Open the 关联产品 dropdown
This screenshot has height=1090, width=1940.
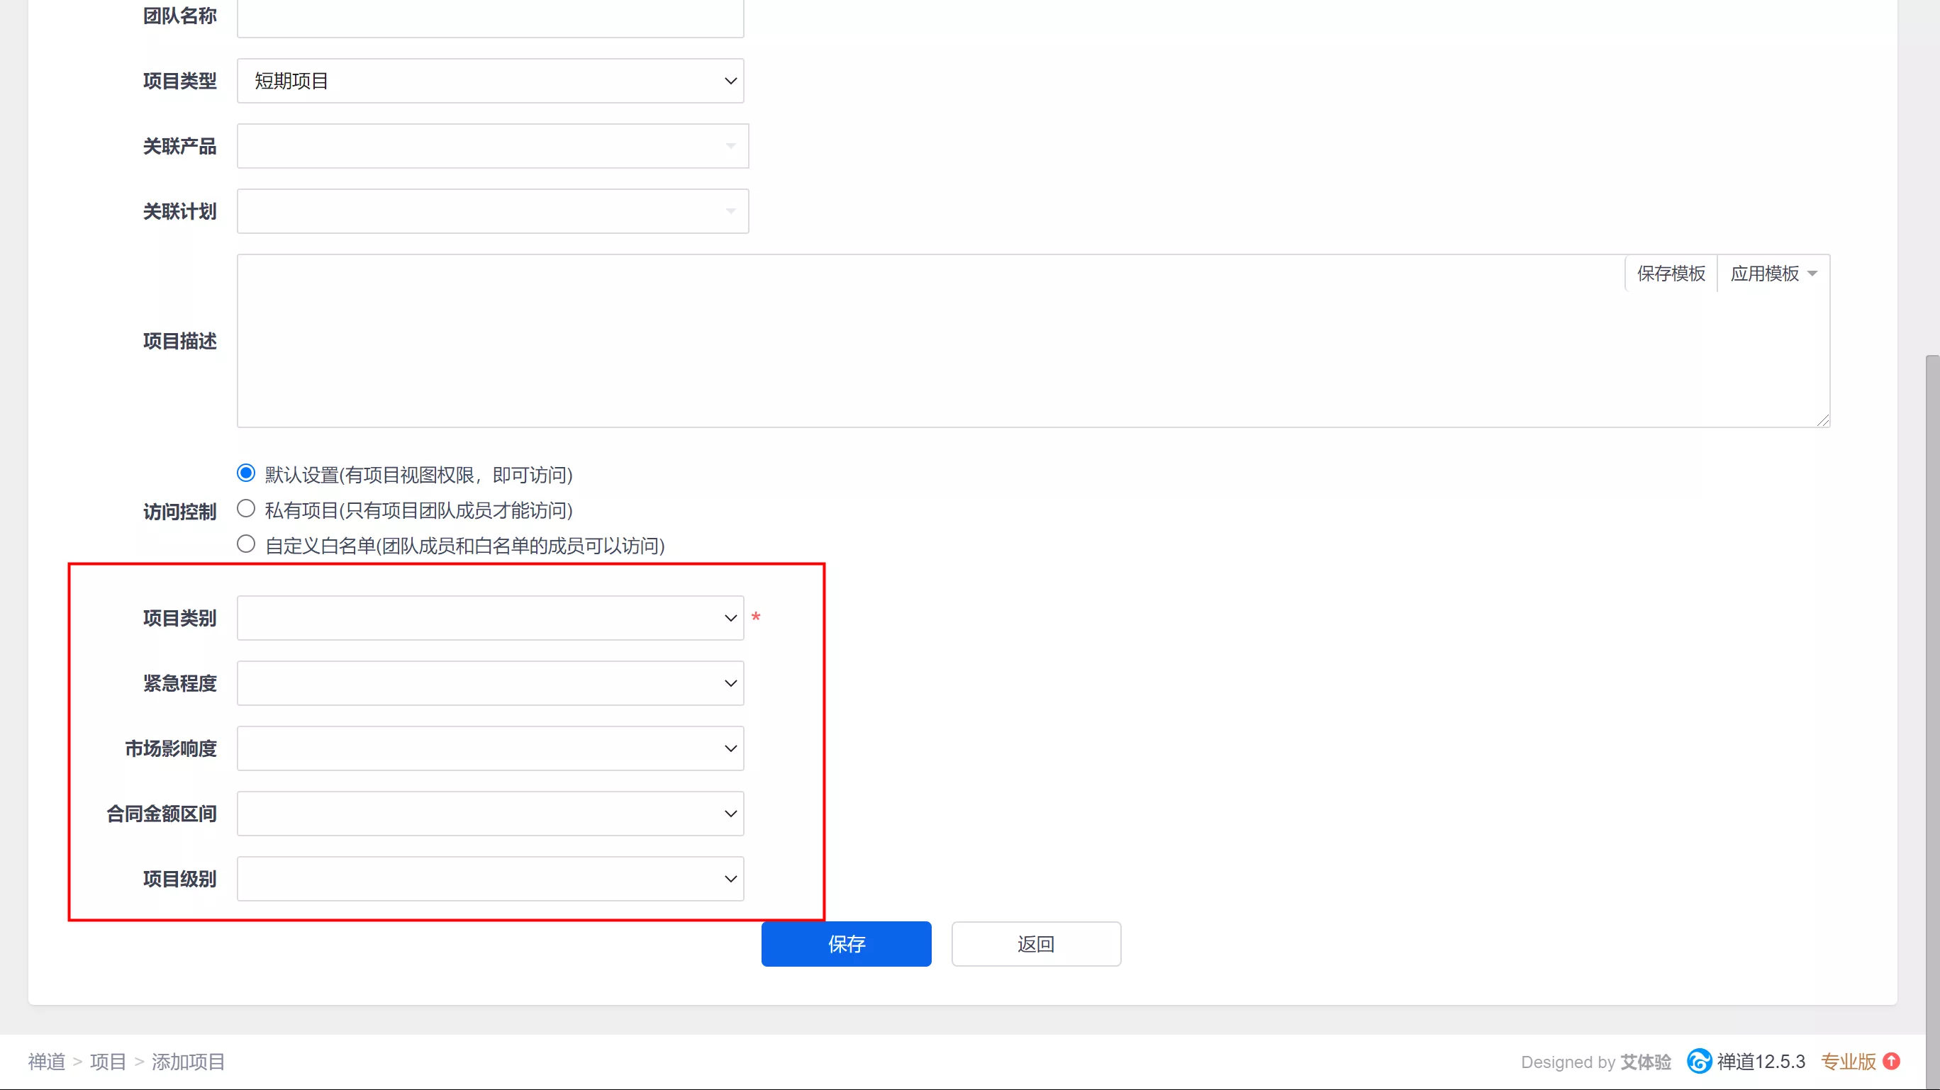click(x=493, y=146)
